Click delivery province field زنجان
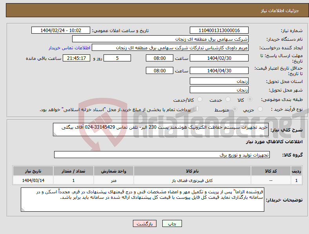The height and width of the screenshot is (234, 309). [219, 81]
